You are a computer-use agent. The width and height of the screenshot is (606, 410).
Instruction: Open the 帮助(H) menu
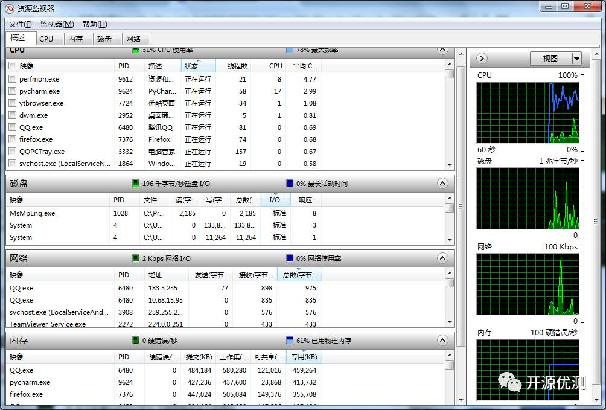point(95,24)
